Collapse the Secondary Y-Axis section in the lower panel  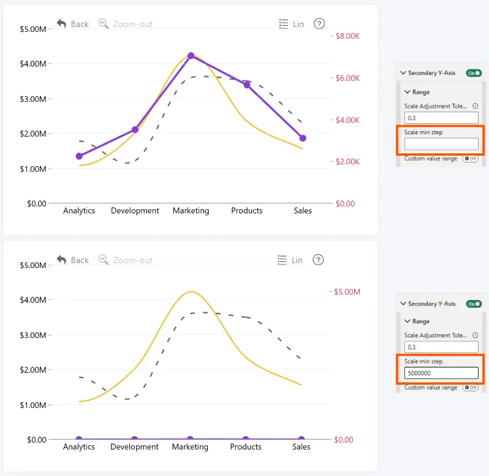403,304
